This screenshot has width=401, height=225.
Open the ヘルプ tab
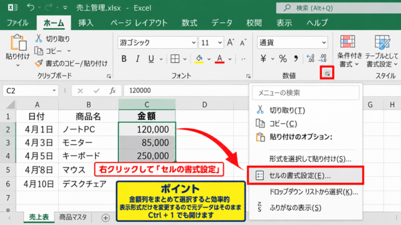pyautogui.click(x=317, y=23)
